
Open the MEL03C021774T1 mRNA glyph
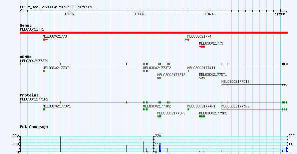[188, 71]
